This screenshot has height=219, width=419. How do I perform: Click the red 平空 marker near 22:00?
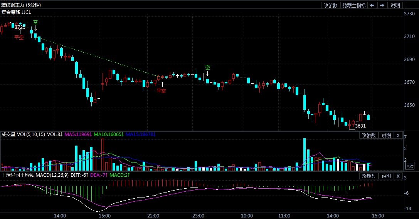[x=161, y=88]
